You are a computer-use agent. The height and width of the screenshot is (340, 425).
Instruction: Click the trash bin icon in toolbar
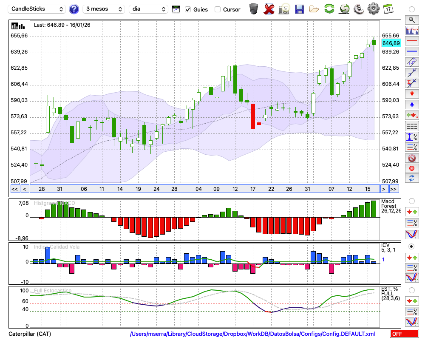click(x=254, y=9)
